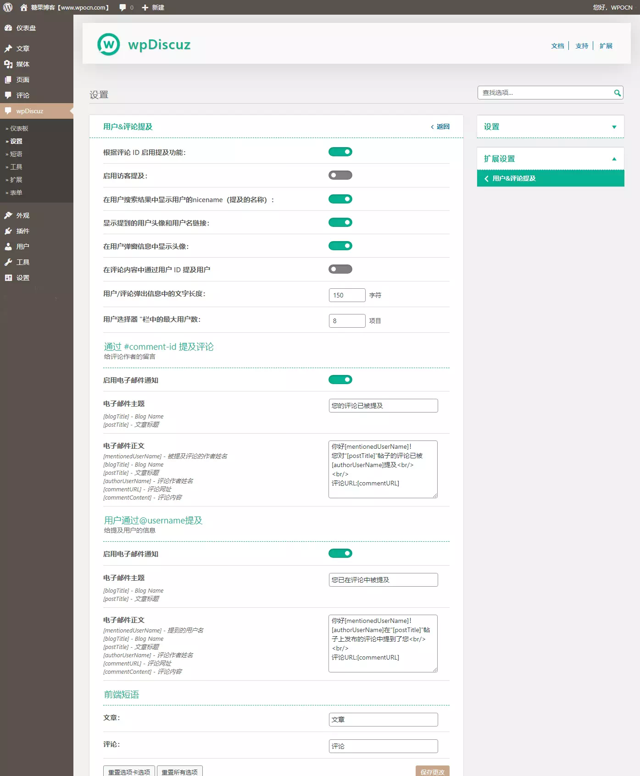Click the 工具 wrench icon in main sidebar
This screenshot has width=640, height=776.
point(8,262)
